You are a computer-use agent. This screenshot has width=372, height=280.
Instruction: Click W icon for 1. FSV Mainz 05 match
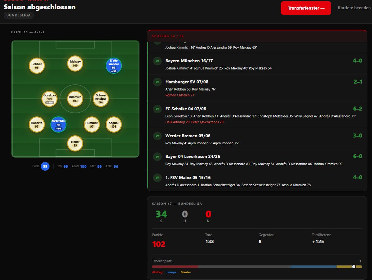[x=157, y=178]
